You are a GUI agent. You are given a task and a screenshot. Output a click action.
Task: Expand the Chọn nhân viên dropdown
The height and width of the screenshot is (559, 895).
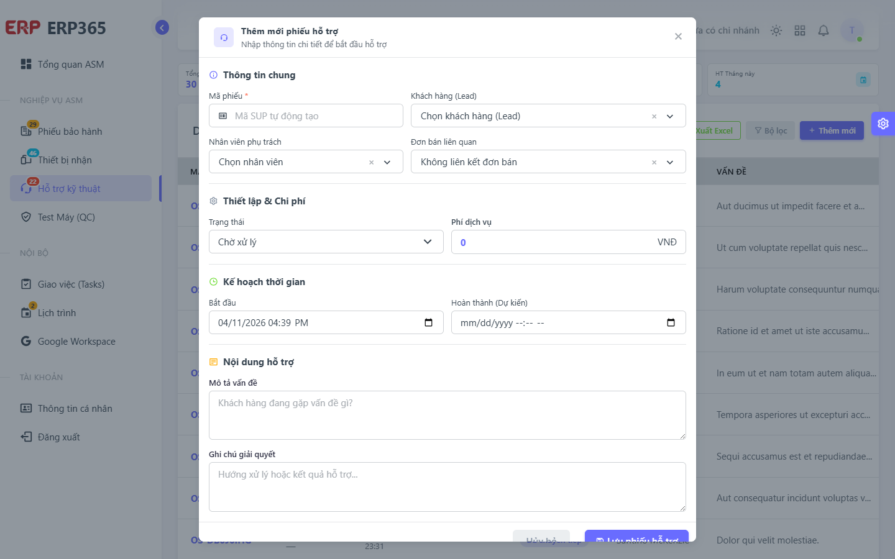point(387,162)
